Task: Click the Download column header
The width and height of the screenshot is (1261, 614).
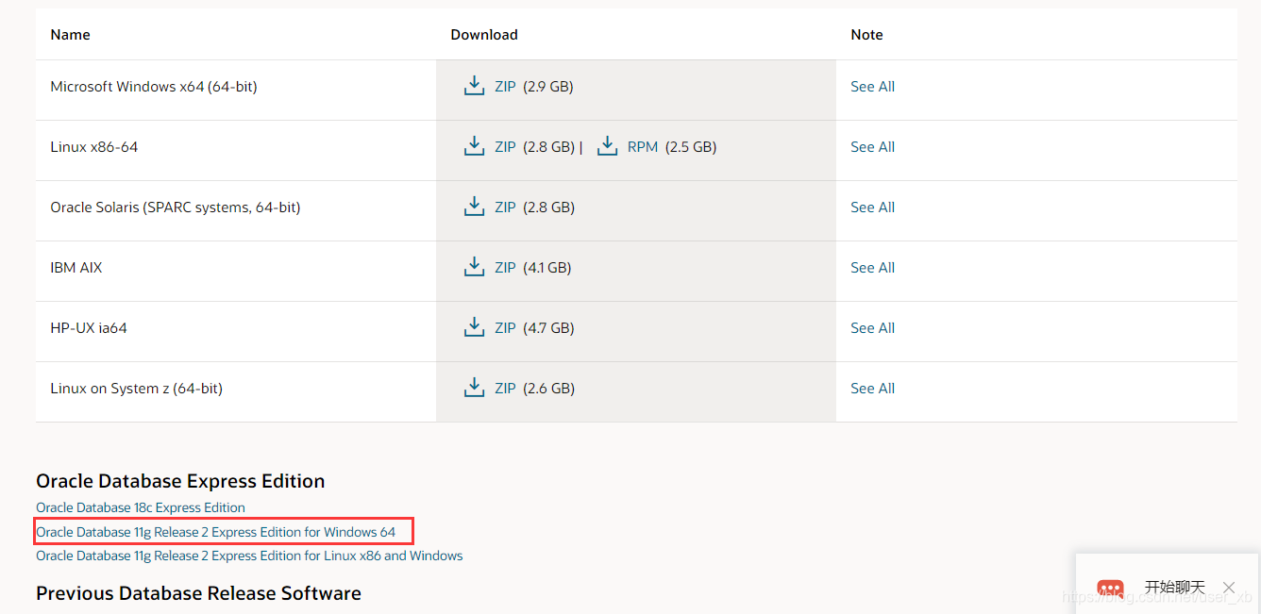Action: point(484,35)
